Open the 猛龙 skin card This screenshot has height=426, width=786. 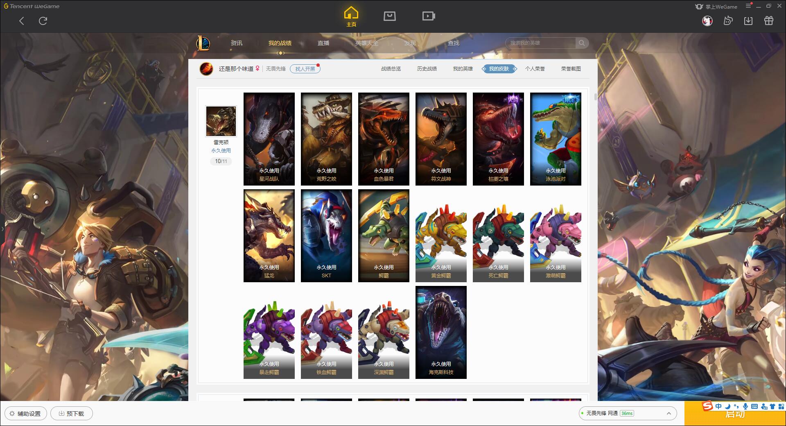(x=269, y=236)
